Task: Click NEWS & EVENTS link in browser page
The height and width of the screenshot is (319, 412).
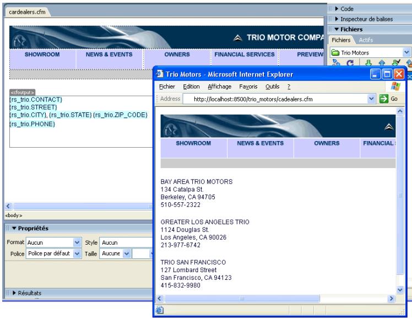Action: 261,143
